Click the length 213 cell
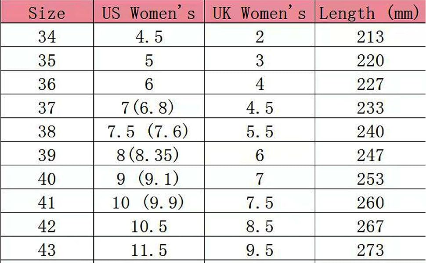This screenshot has width=426, height=263. pyautogui.click(x=370, y=35)
